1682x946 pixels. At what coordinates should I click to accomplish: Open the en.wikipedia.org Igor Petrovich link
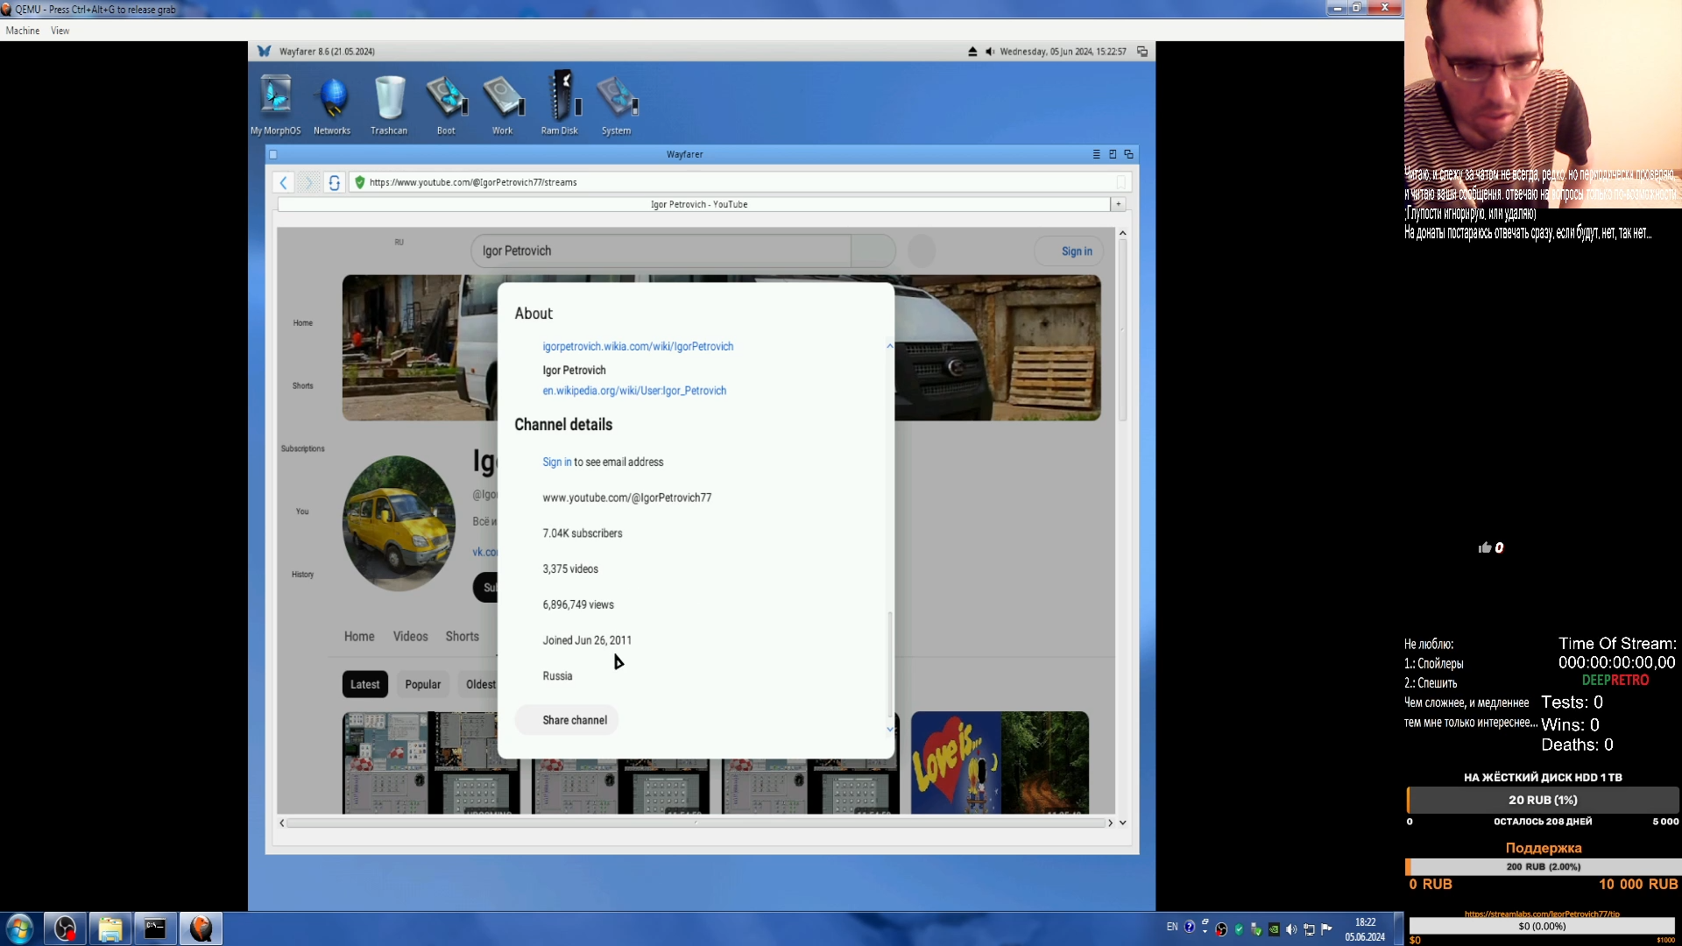point(634,389)
